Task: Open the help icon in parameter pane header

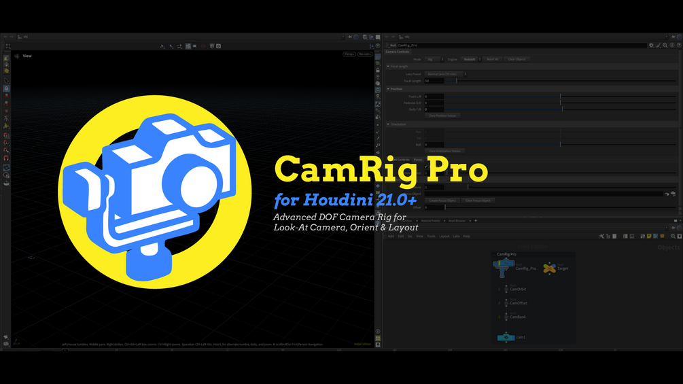Action: point(679,46)
